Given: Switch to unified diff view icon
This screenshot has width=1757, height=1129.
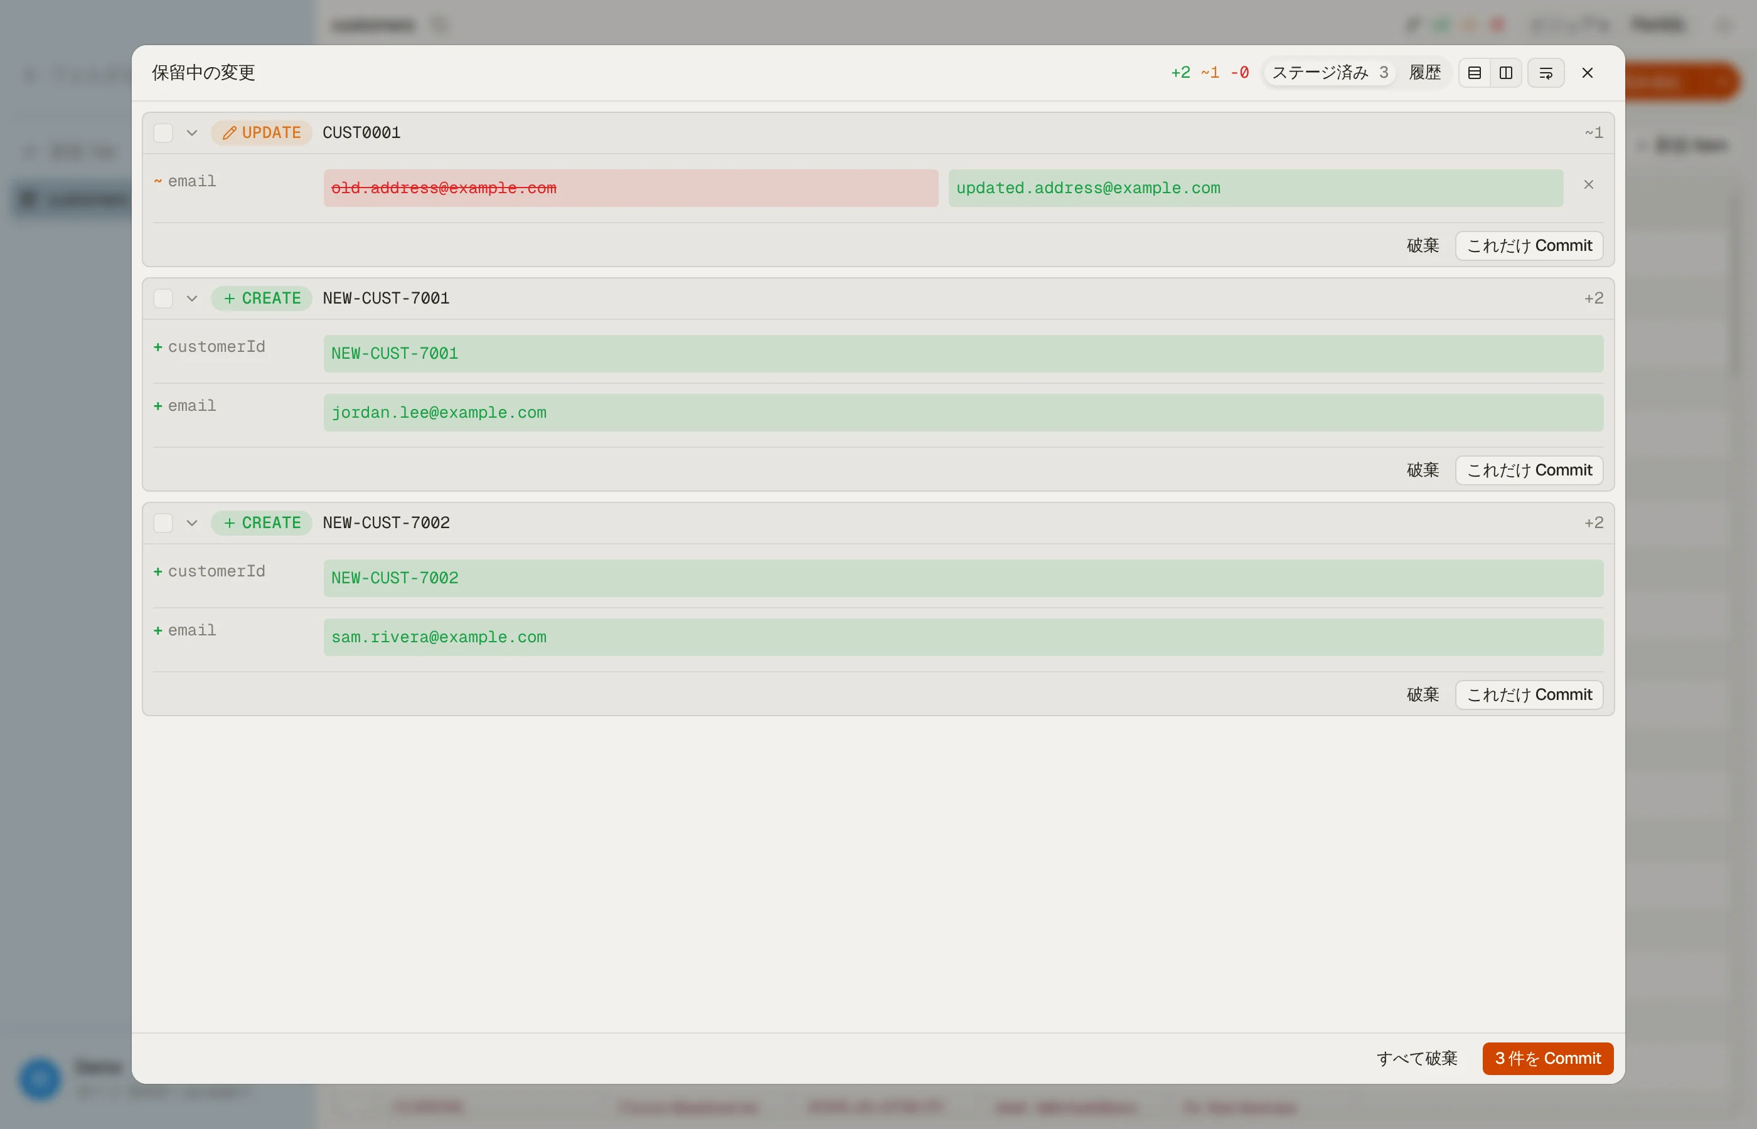Looking at the screenshot, I should coord(1474,73).
